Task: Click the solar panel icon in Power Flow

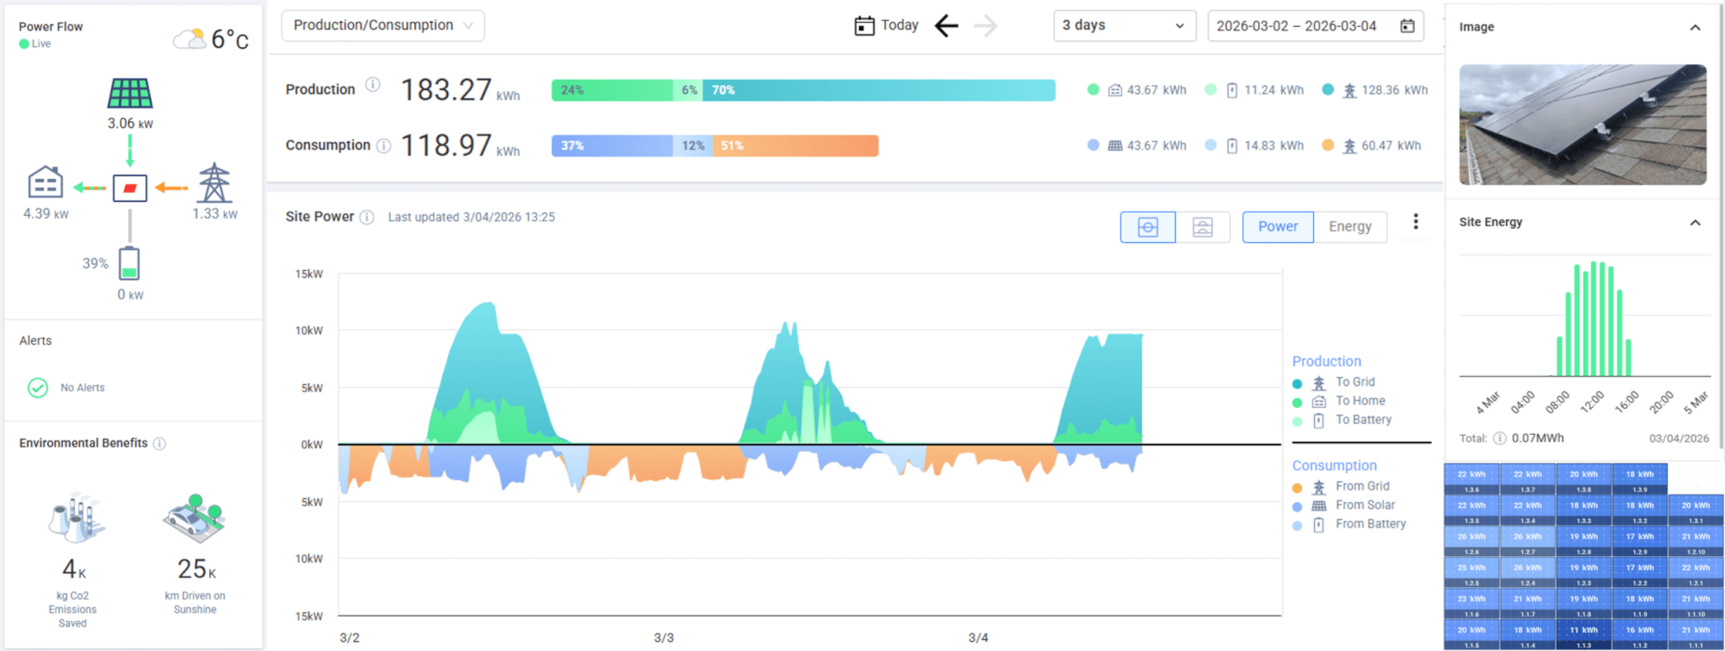Action: pyautogui.click(x=130, y=93)
